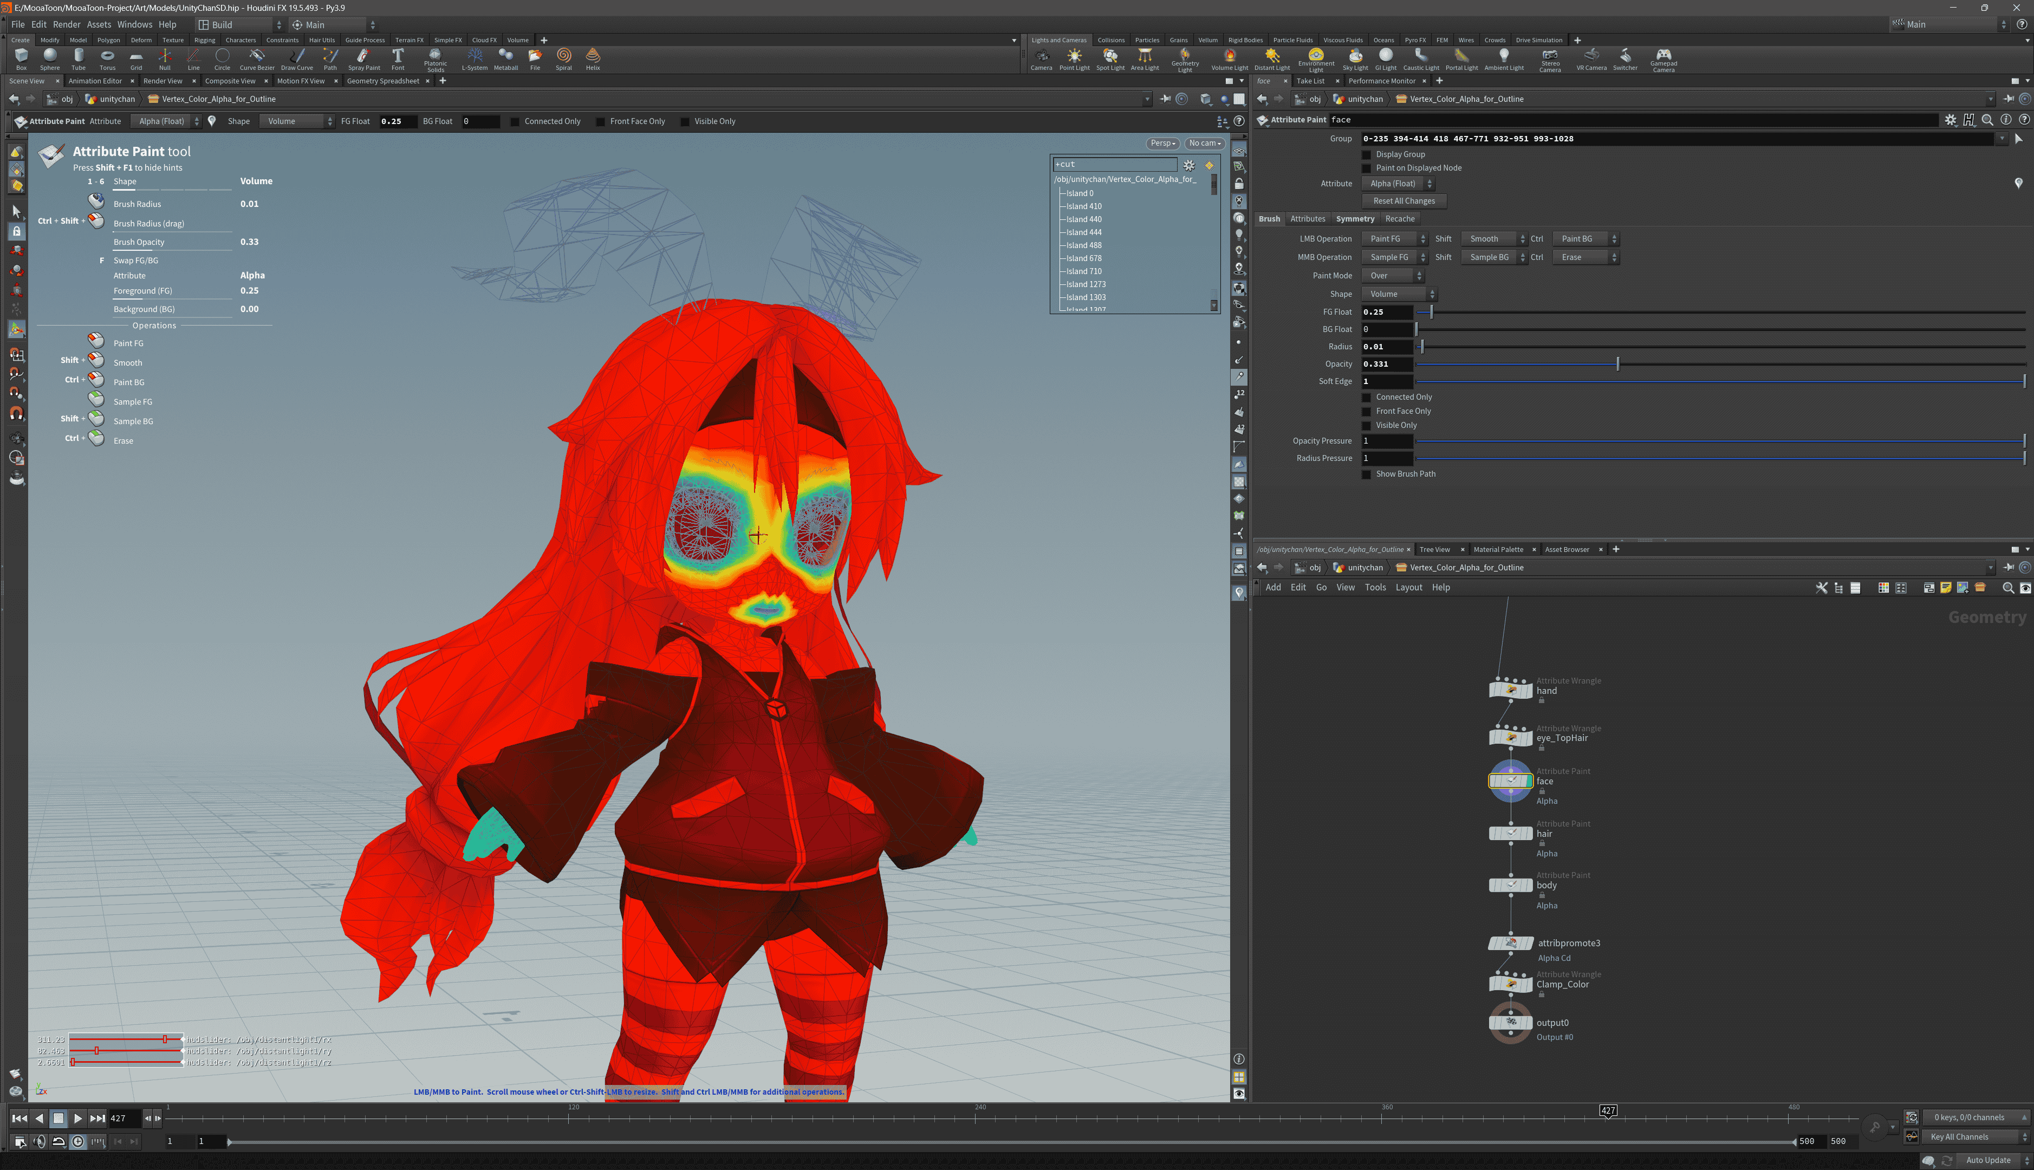This screenshot has height=1170, width=2034.
Task: Open LMB Operation Paint FG dropdown
Action: [x=1395, y=239]
